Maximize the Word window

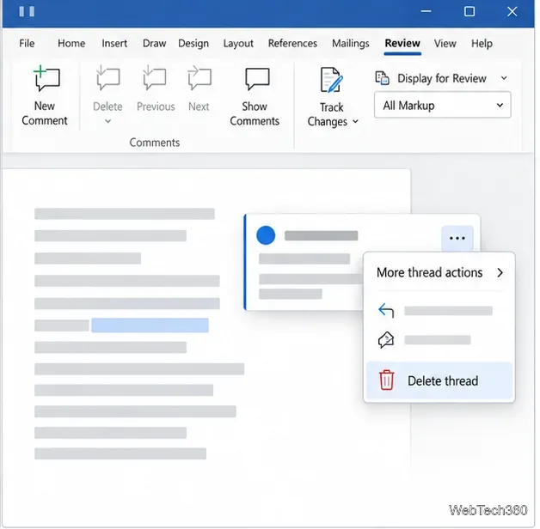point(469,11)
